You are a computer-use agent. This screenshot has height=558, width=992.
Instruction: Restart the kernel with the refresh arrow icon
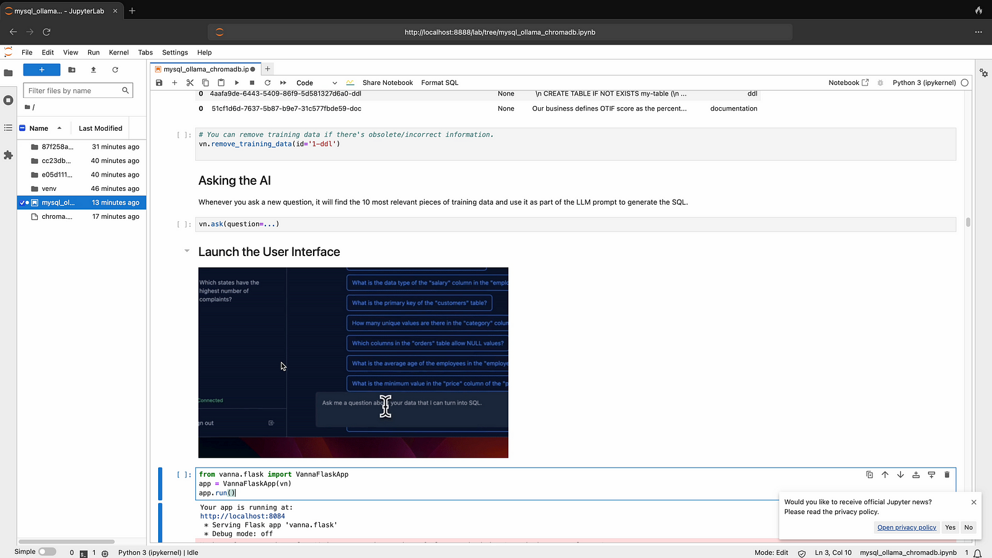click(267, 82)
